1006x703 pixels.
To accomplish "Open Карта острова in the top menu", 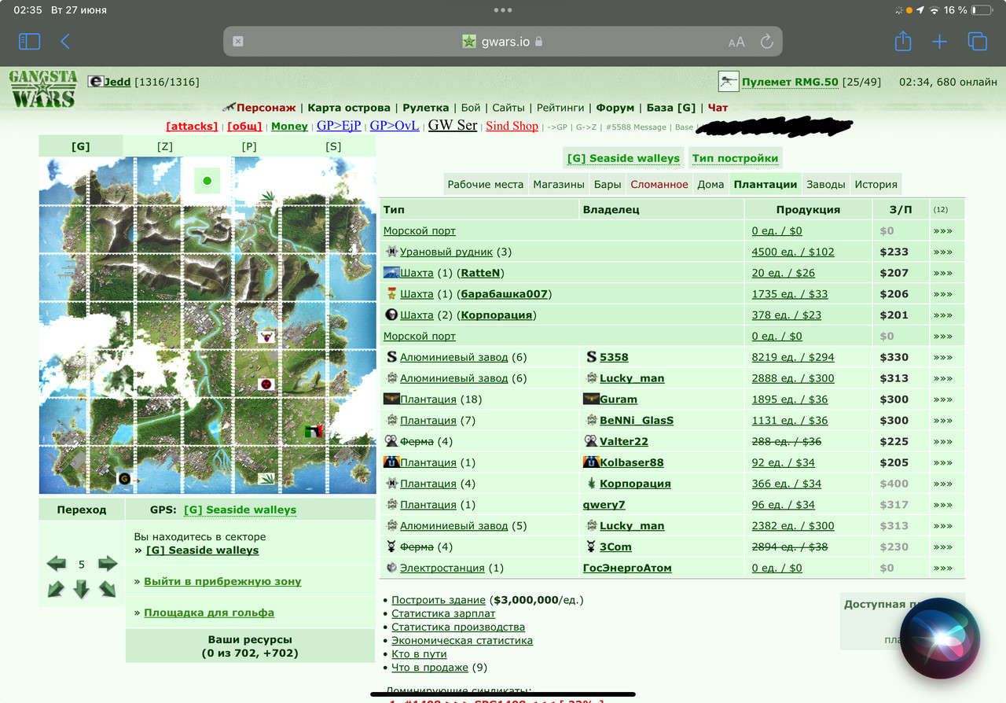I will [x=349, y=108].
